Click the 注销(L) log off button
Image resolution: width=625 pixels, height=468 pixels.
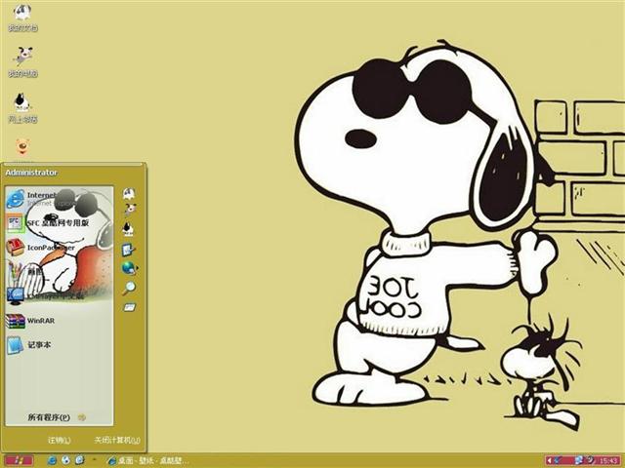pos(59,440)
